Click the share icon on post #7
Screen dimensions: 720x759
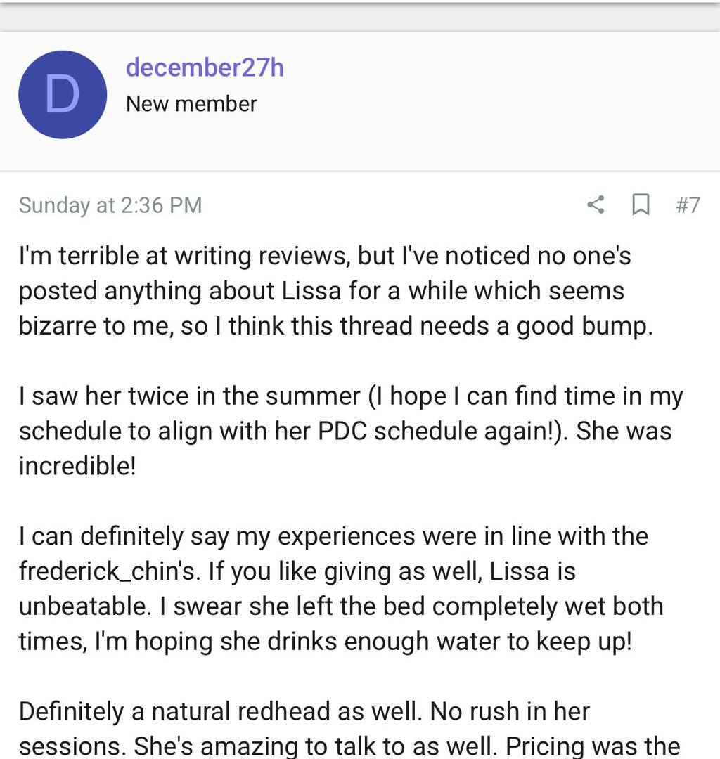[x=596, y=205]
